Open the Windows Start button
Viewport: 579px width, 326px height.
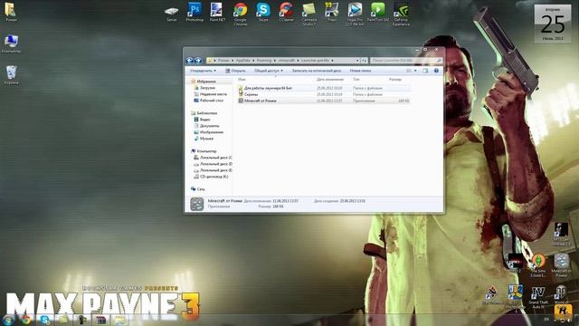tap(8, 320)
